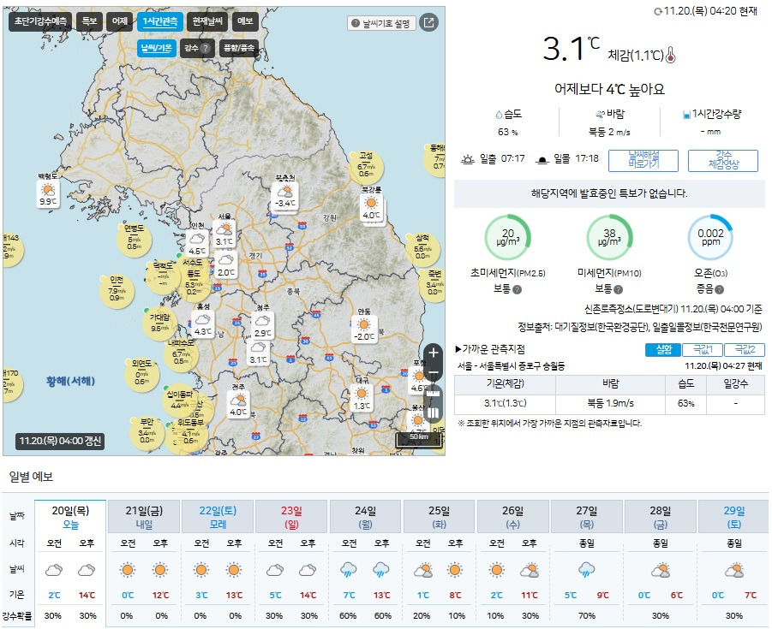
Task: Select 극값2 observation tab
Action: [x=745, y=350]
